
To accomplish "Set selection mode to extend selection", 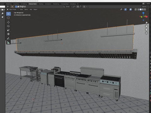I will pos(19,7).
